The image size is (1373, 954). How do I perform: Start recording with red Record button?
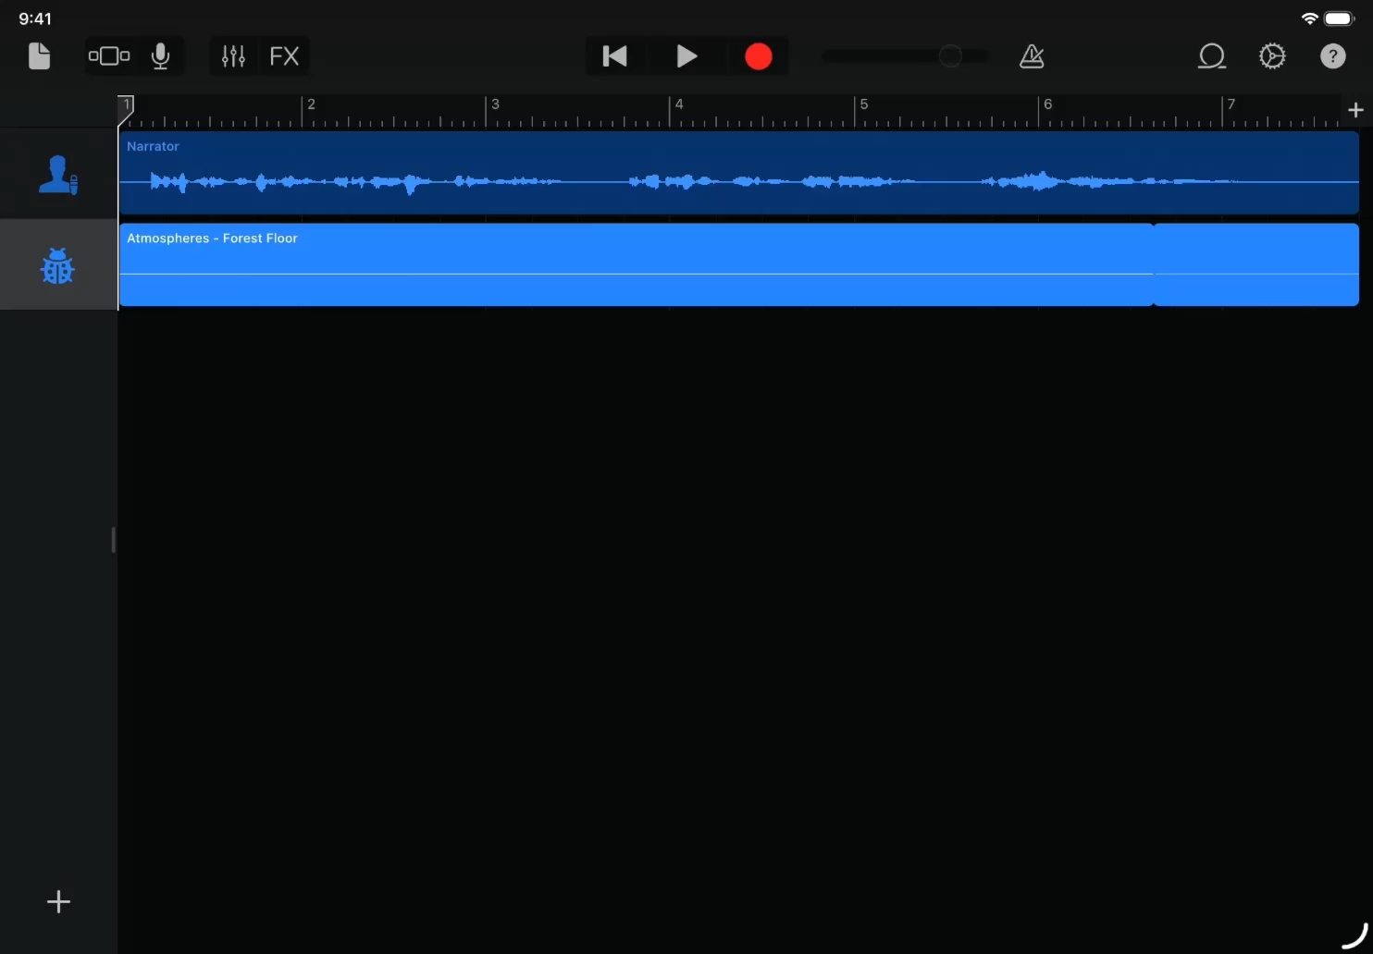(758, 56)
